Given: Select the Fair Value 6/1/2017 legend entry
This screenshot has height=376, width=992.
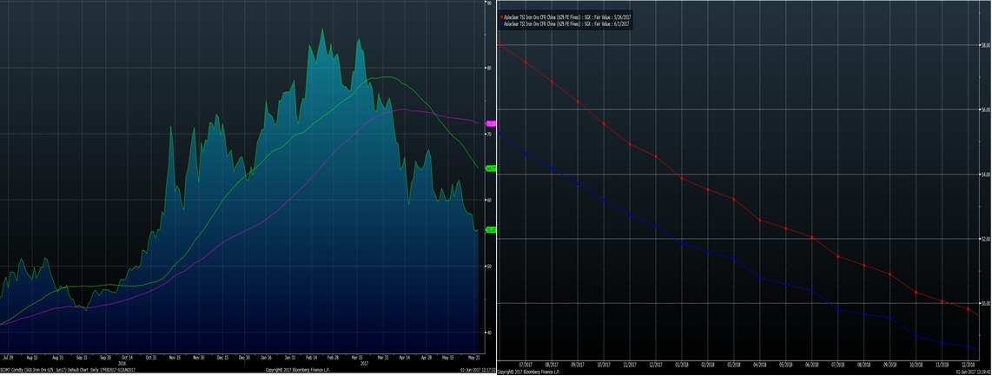Looking at the screenshot, I should point(565,23).
